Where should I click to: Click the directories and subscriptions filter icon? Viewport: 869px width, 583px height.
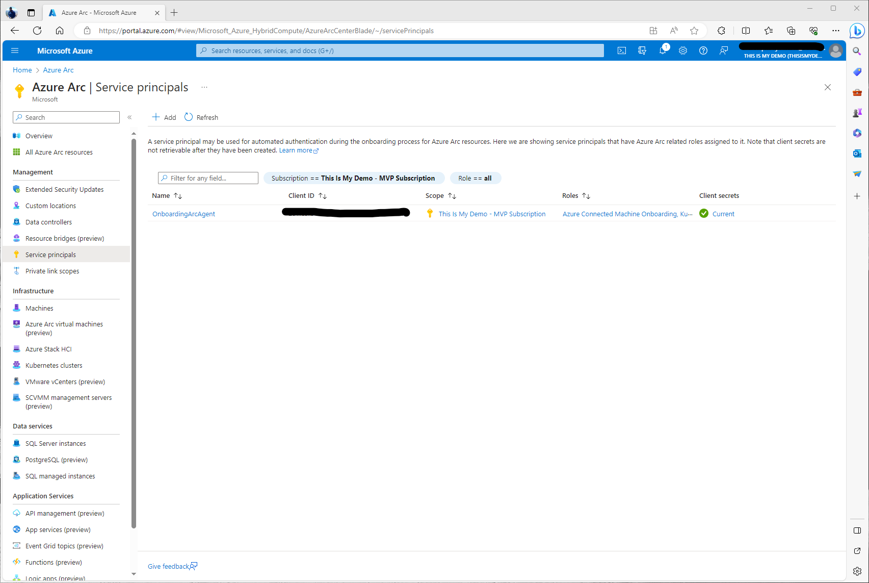point(642,50)
